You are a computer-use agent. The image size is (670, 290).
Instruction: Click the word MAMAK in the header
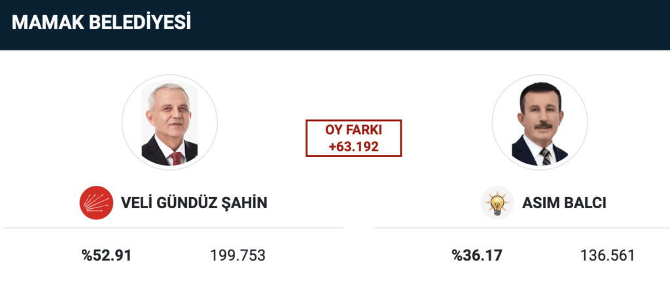pyautogui.click(x=47, y=23)
